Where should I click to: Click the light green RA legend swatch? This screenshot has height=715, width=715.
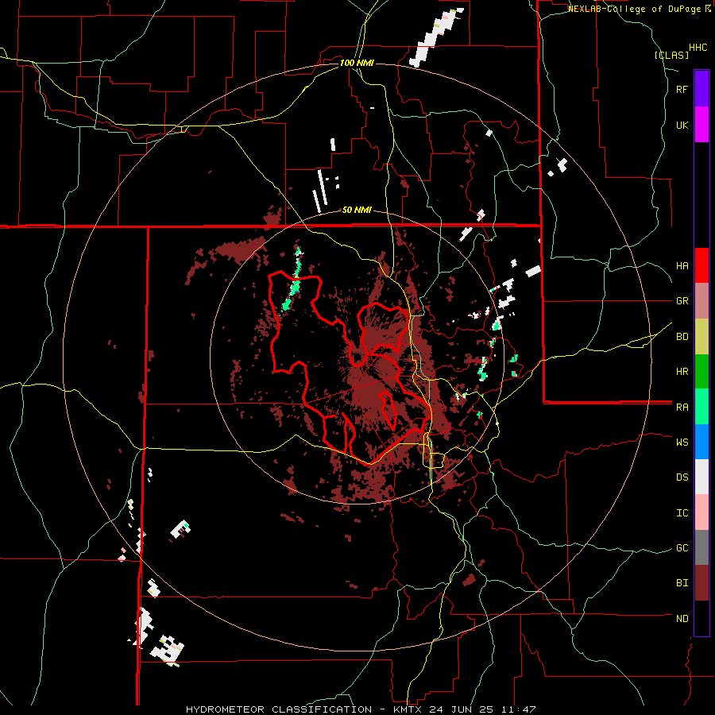click(x=701, y=407)
